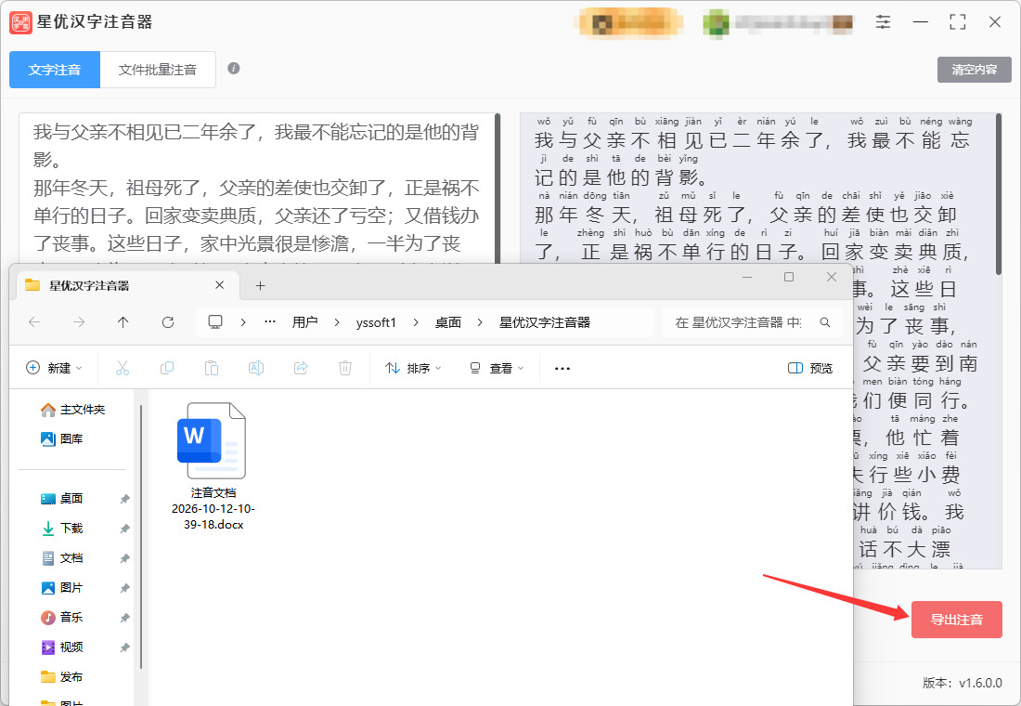This screenshot has height=706, width=1021.
Task: Click 用户 in the address bar path
Action: click(x=304, y=322)
